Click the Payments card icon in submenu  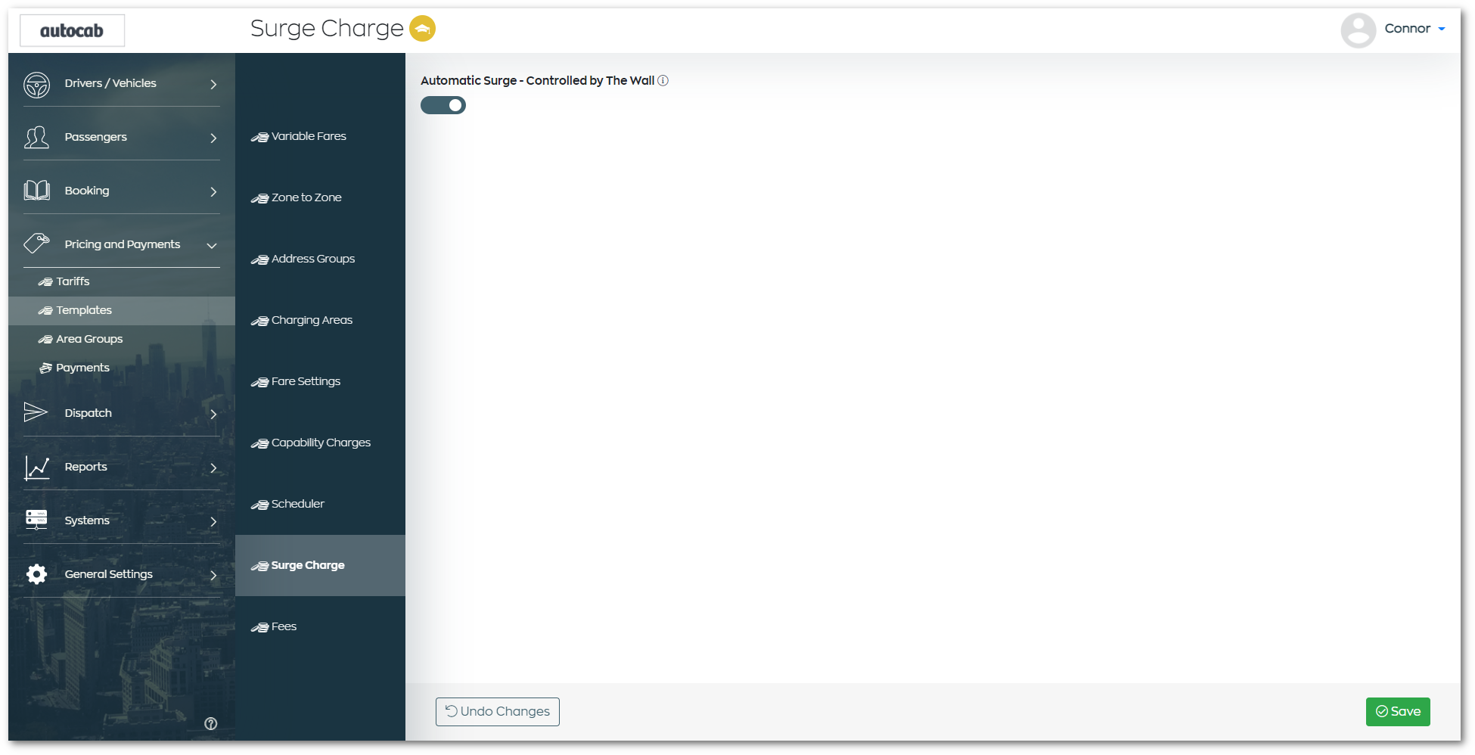[45, 368]
